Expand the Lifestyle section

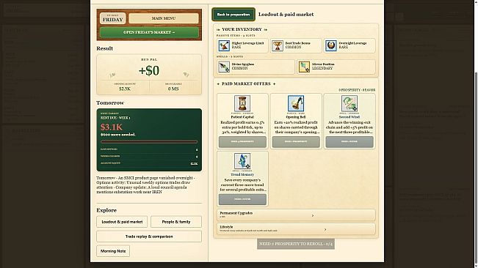click(296, 228)
